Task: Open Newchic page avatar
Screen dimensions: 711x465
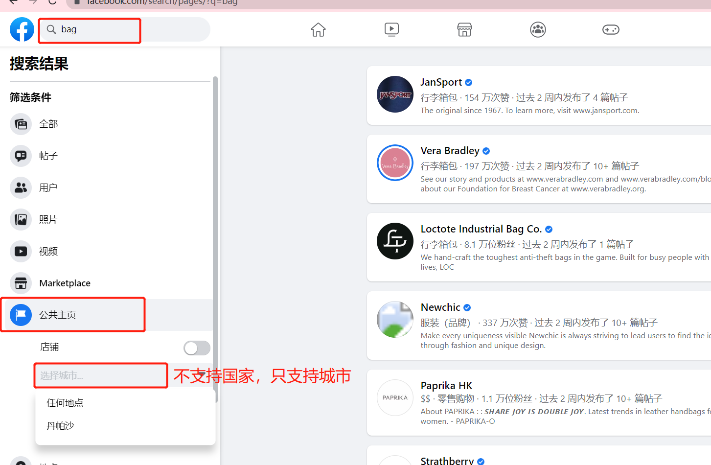Action: pos(395,320)
